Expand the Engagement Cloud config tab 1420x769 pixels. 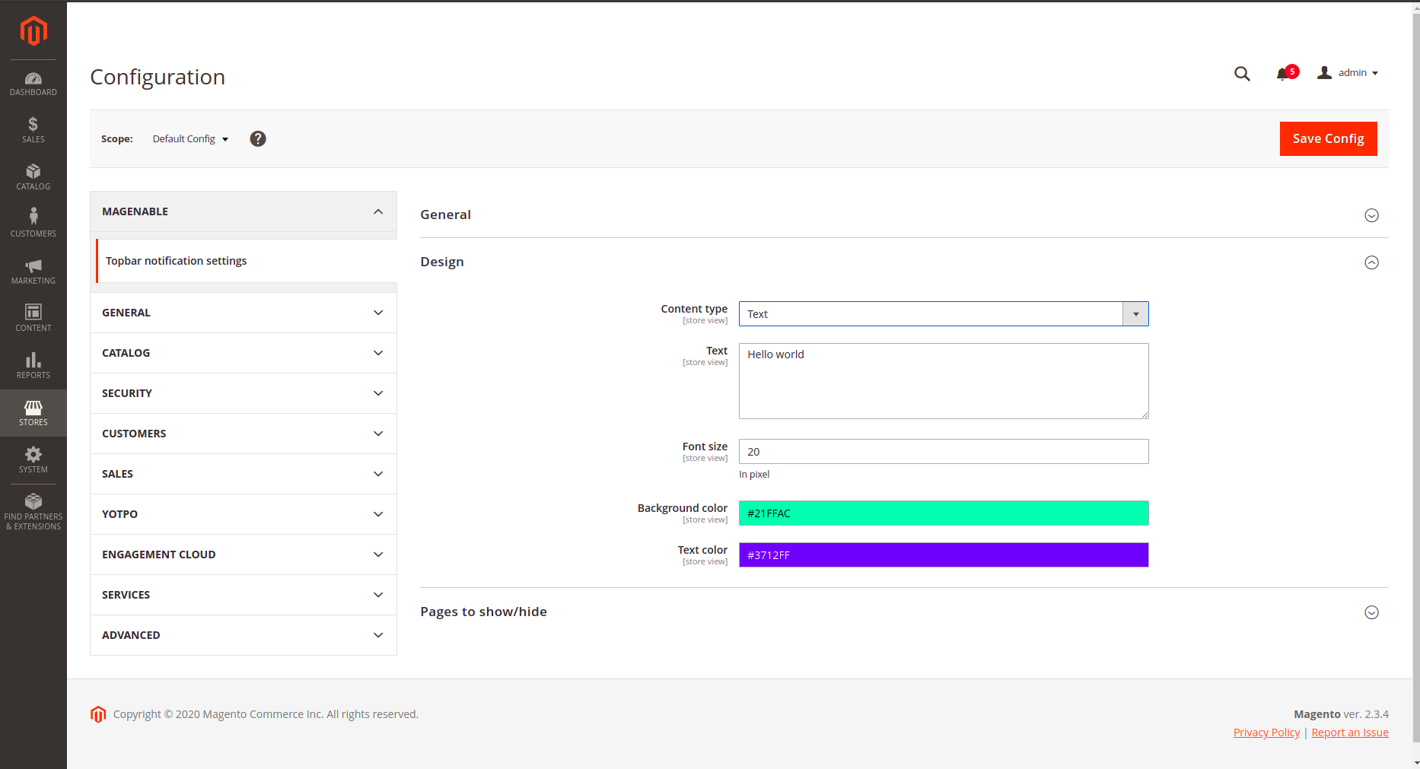point(244,555)
